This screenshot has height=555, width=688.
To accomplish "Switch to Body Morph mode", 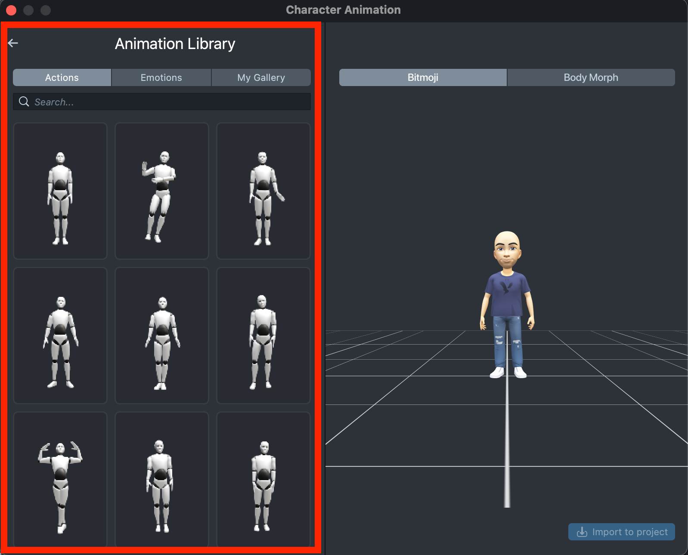I will pyautogui.click(x=591, y=77).
